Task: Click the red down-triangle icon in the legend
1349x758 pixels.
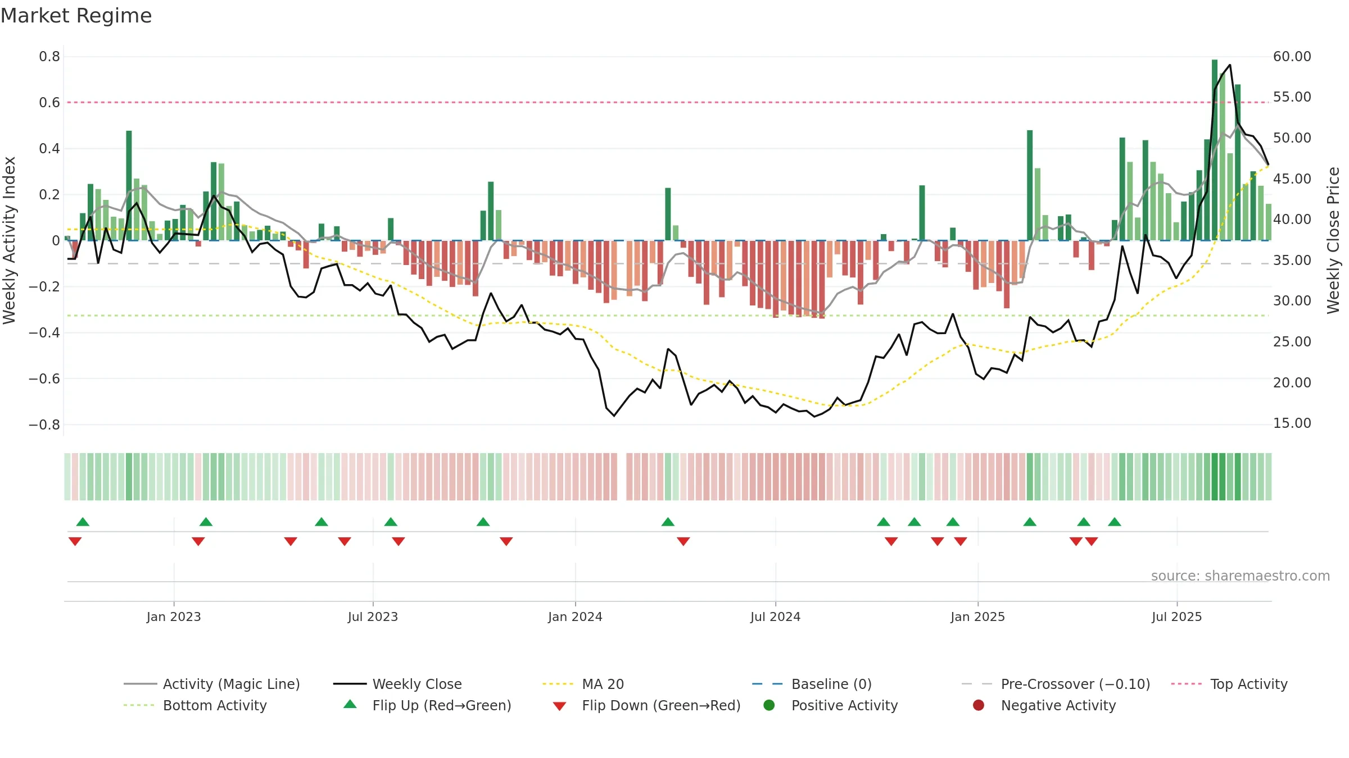Action: click(559, 706)
